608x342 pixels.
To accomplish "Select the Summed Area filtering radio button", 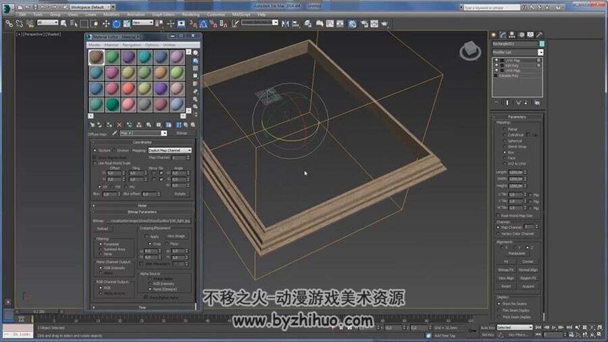I will click(x=101, y=249).
